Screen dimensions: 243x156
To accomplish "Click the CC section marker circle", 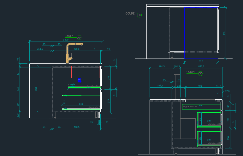I will [x=200, y=73].
